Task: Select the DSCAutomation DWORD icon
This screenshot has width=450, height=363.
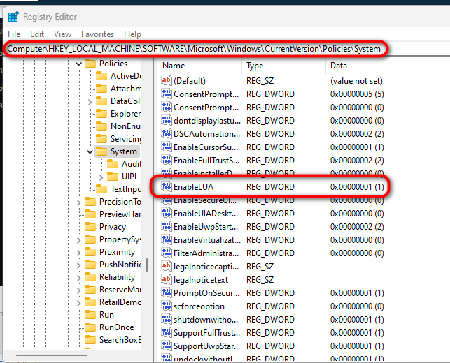Action: tap(167, 133)
